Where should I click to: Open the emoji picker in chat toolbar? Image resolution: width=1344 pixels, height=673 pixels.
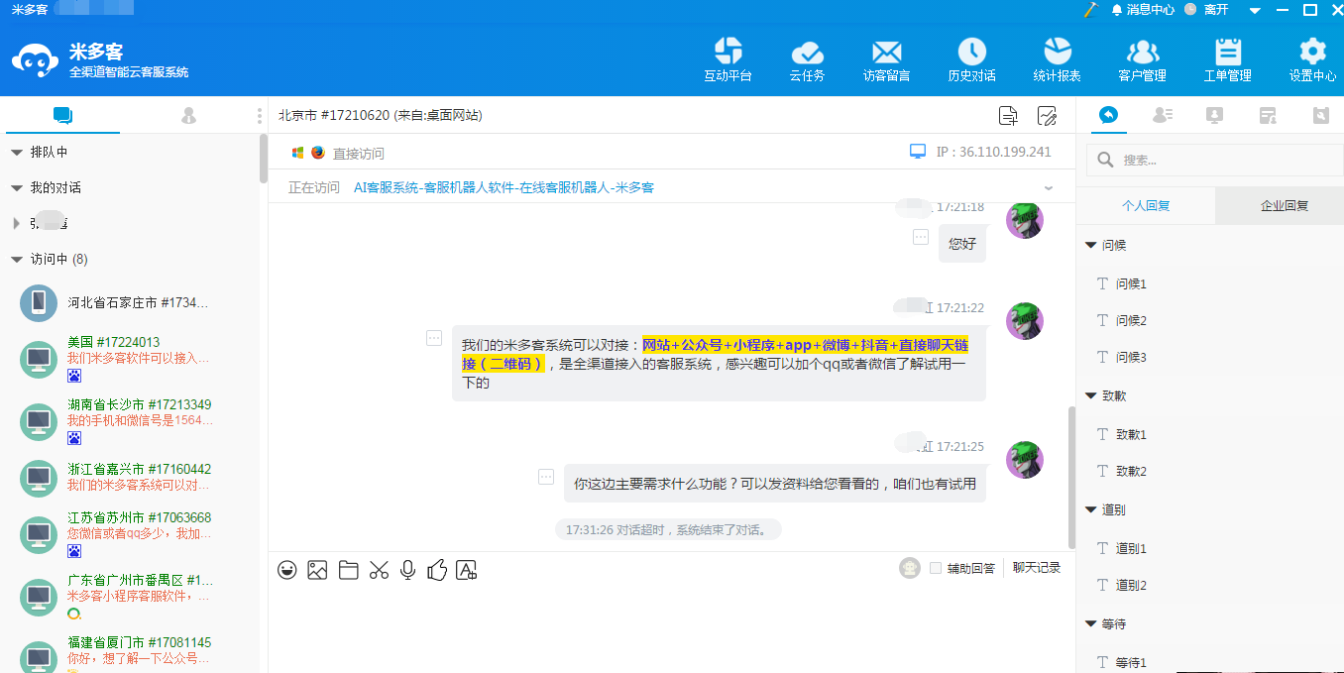pos(287,570)
